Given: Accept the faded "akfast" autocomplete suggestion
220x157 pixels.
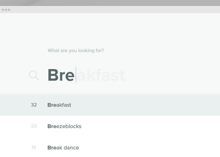Looking at the screenshot, I should (101, 75).
